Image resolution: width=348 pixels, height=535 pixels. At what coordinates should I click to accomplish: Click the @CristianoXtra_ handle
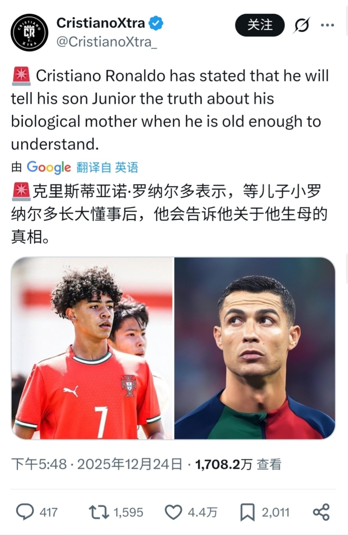107,42
